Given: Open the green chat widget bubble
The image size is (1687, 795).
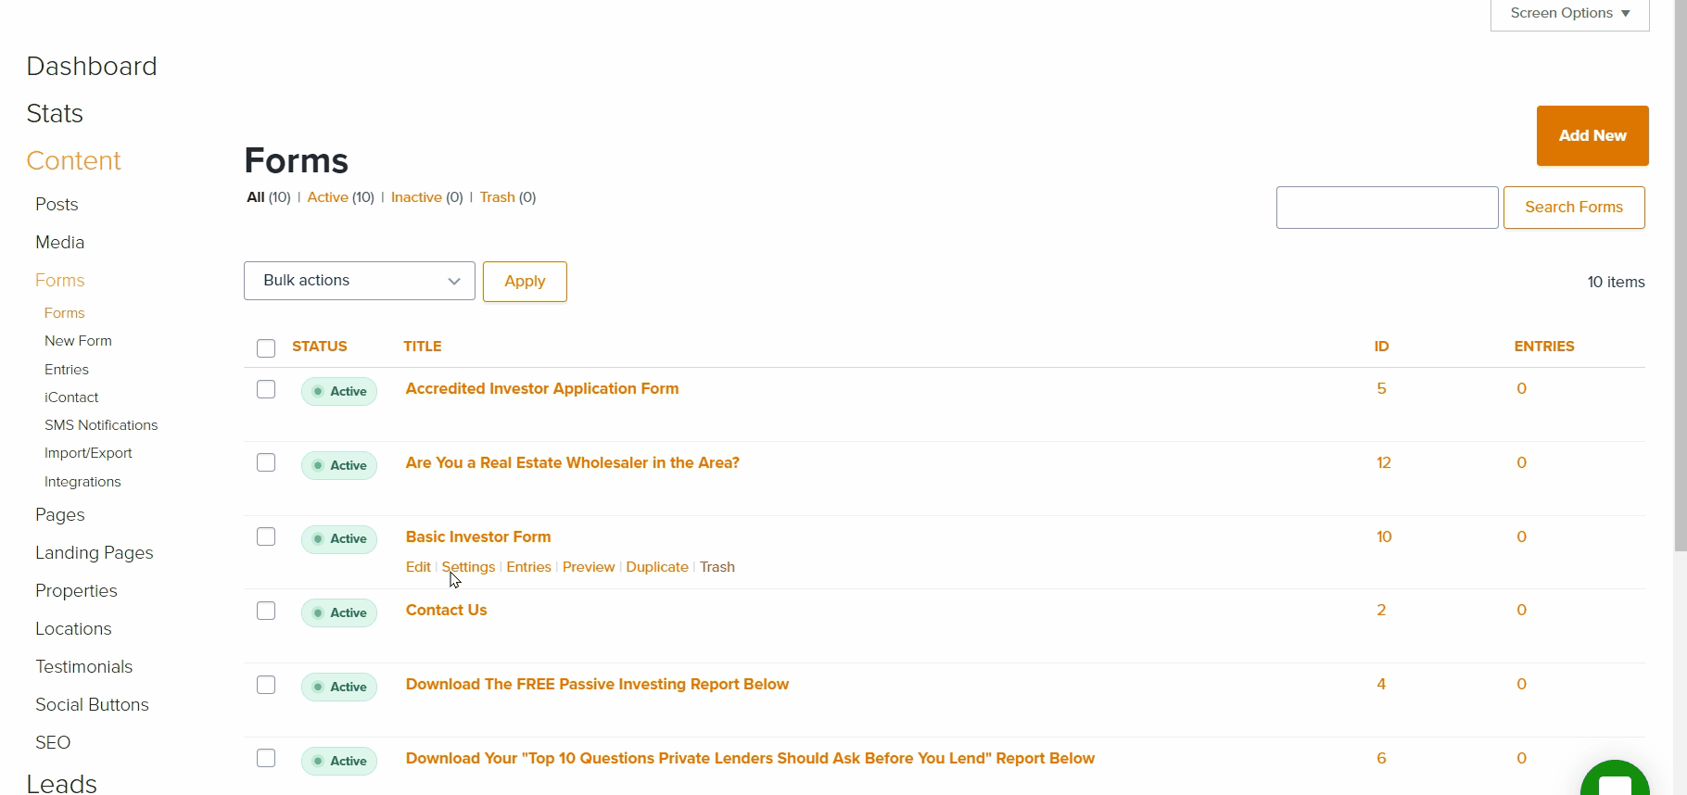Looking at the screenshot, I should (1615, 778).
